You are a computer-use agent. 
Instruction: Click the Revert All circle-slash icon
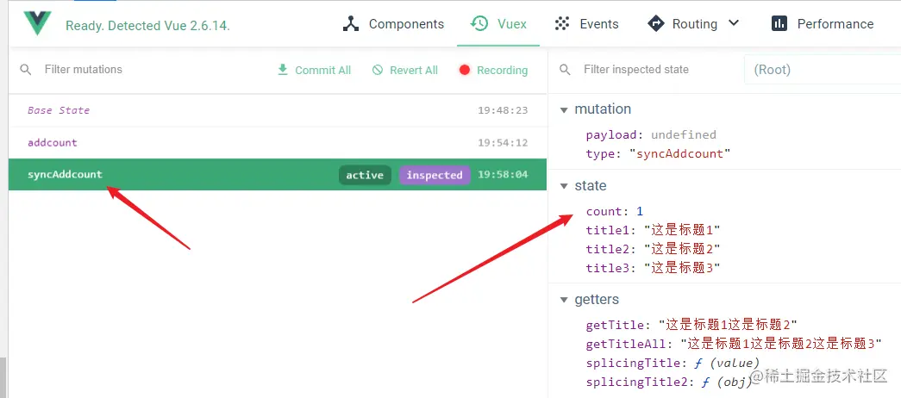378,70
